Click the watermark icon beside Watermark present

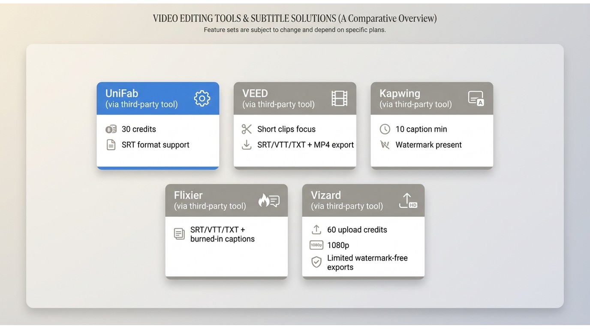click(385, 145)
